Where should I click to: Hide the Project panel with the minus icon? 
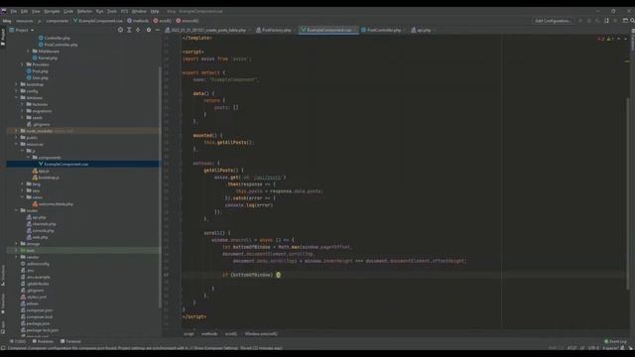tap(157, 30)
